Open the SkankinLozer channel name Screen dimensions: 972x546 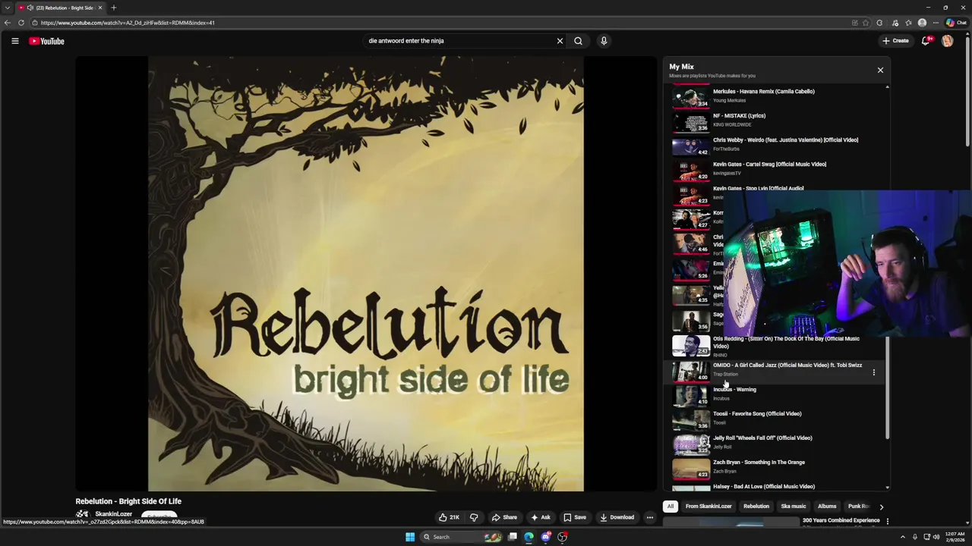tap(114, 514)
